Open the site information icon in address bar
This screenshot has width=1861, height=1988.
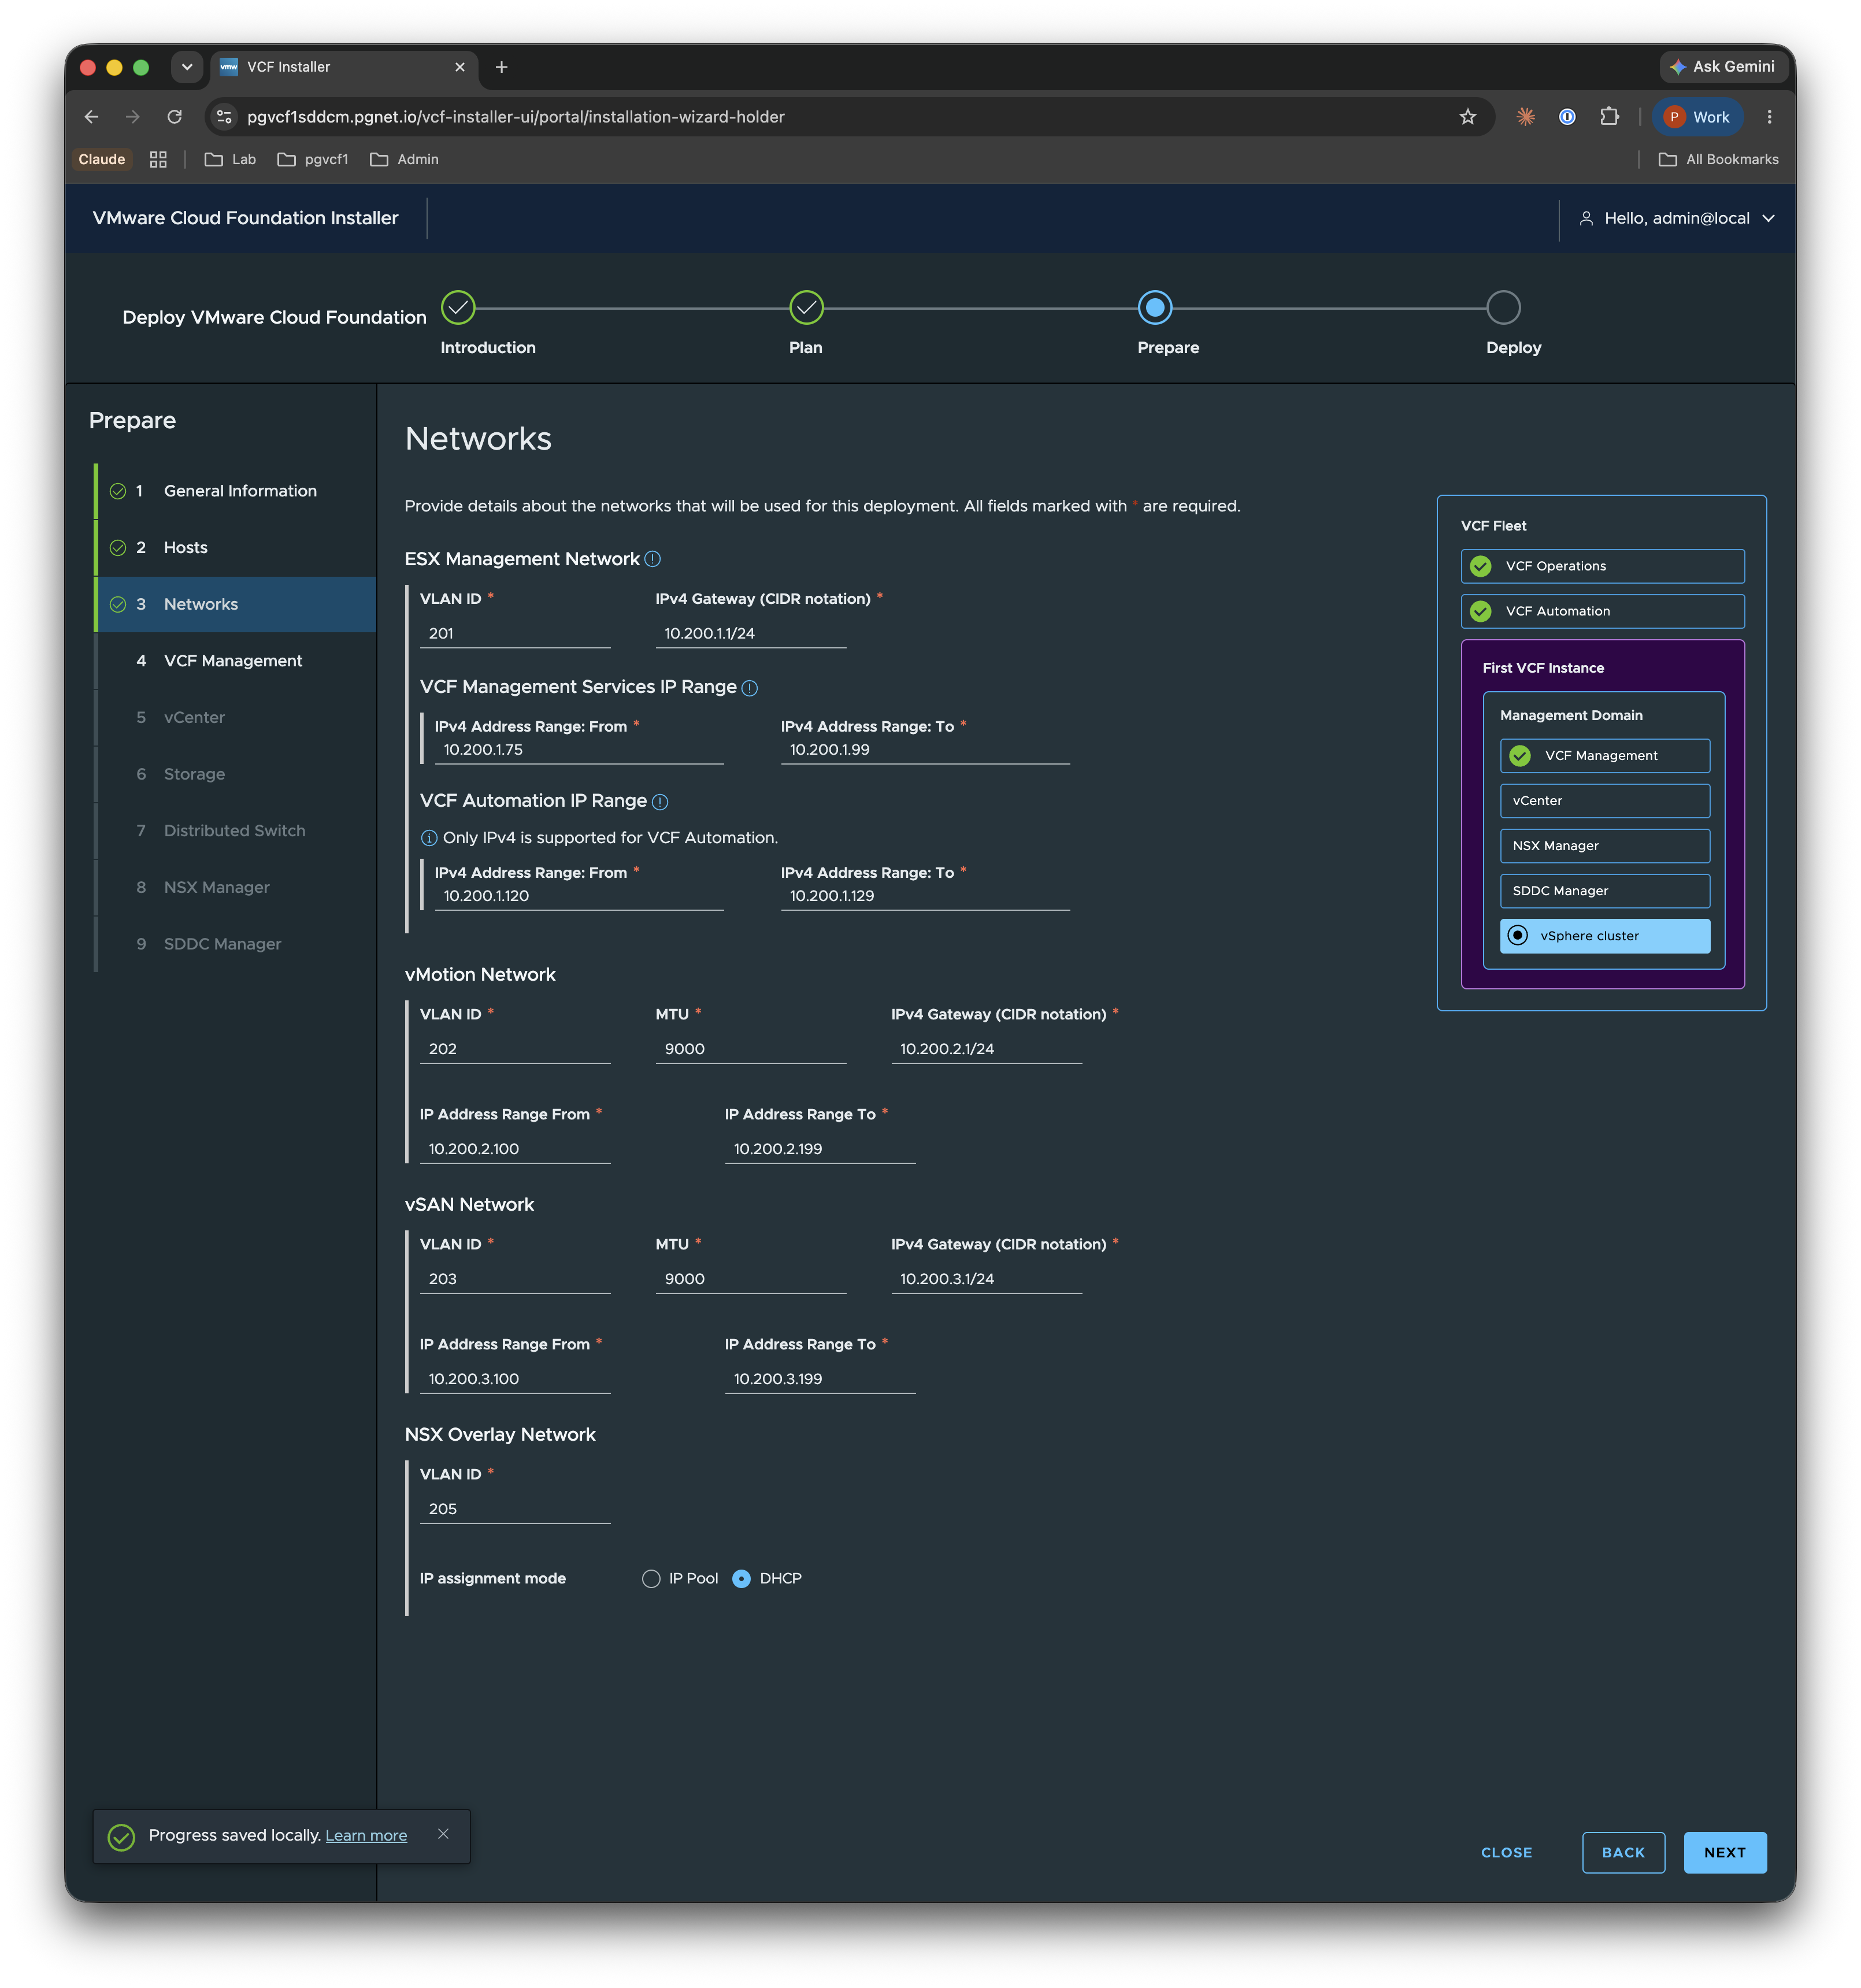(x=225, y=117)
